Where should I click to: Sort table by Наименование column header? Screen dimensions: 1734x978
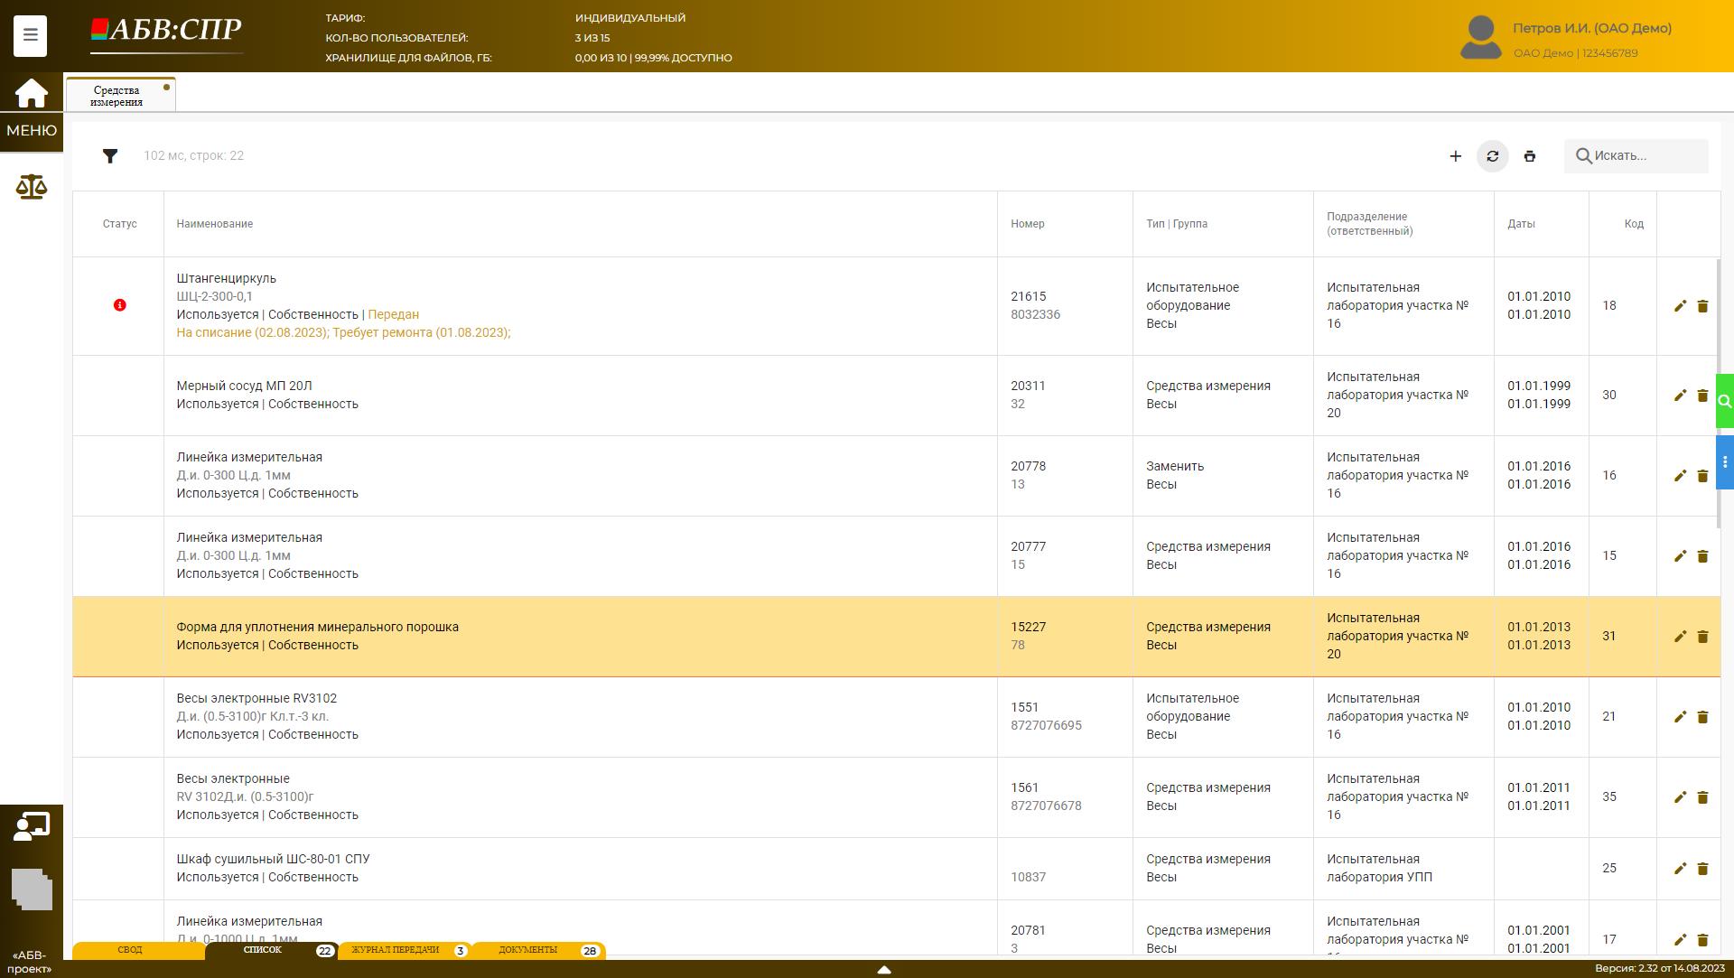(x=215, y=224)
